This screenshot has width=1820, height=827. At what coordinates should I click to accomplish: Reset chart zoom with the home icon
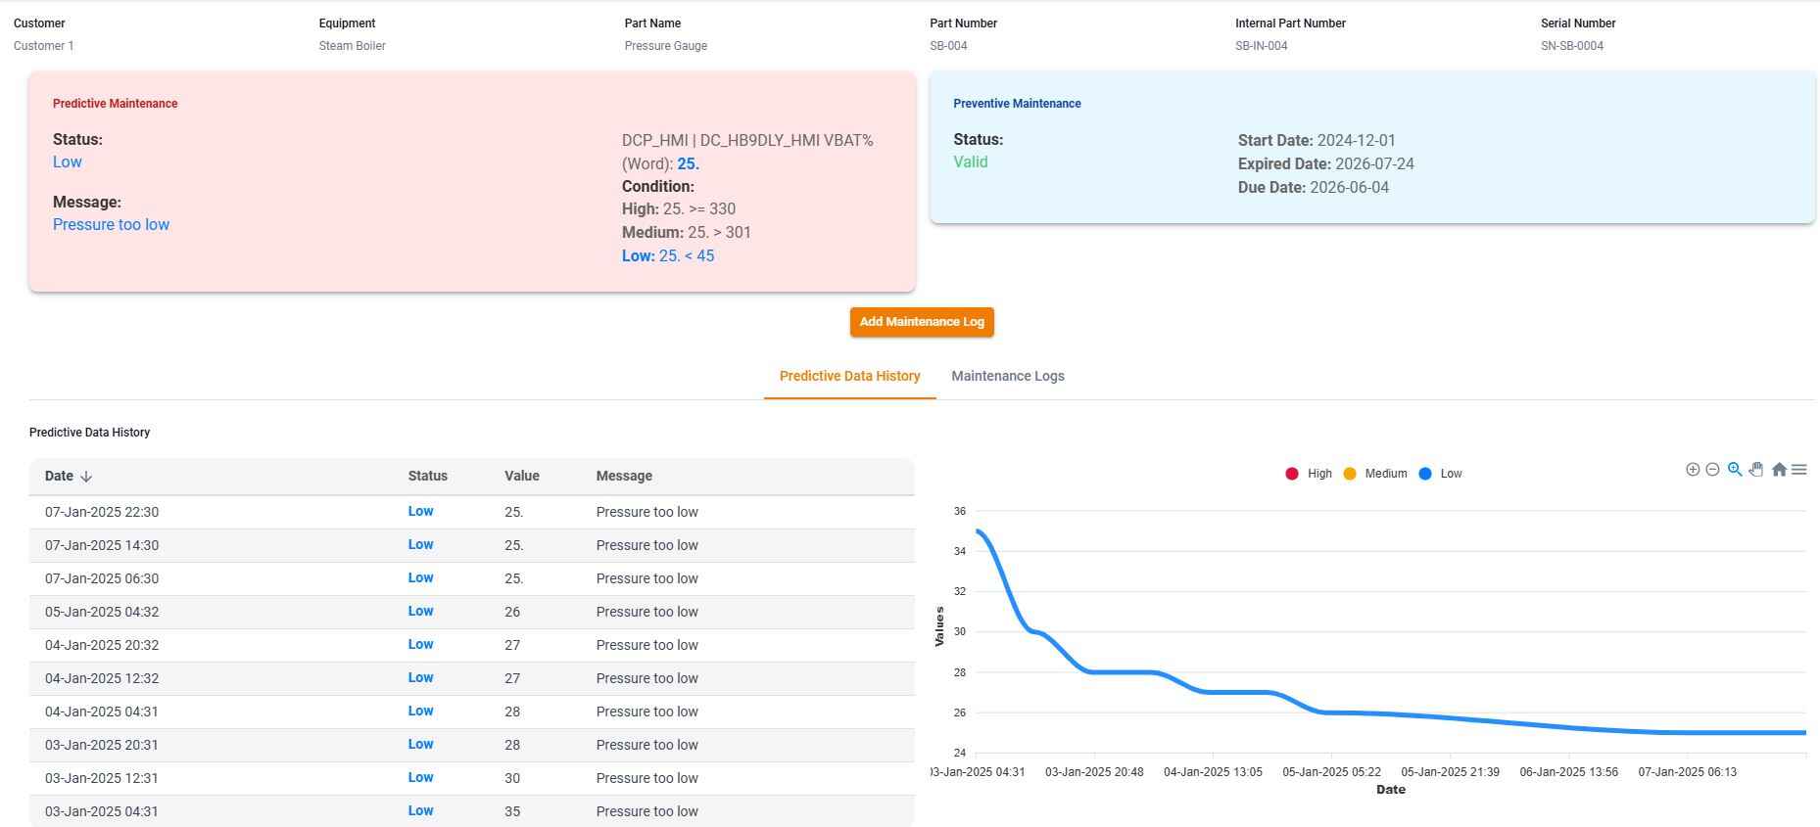[x=1779, y=470]
